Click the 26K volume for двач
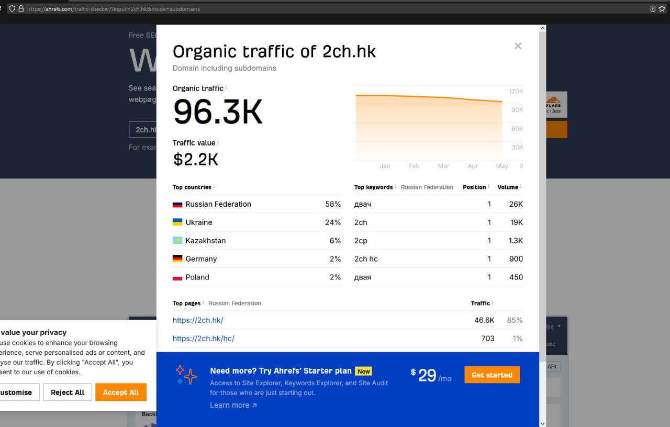This screenshot has height=427, width=670. tap(516, 204)
